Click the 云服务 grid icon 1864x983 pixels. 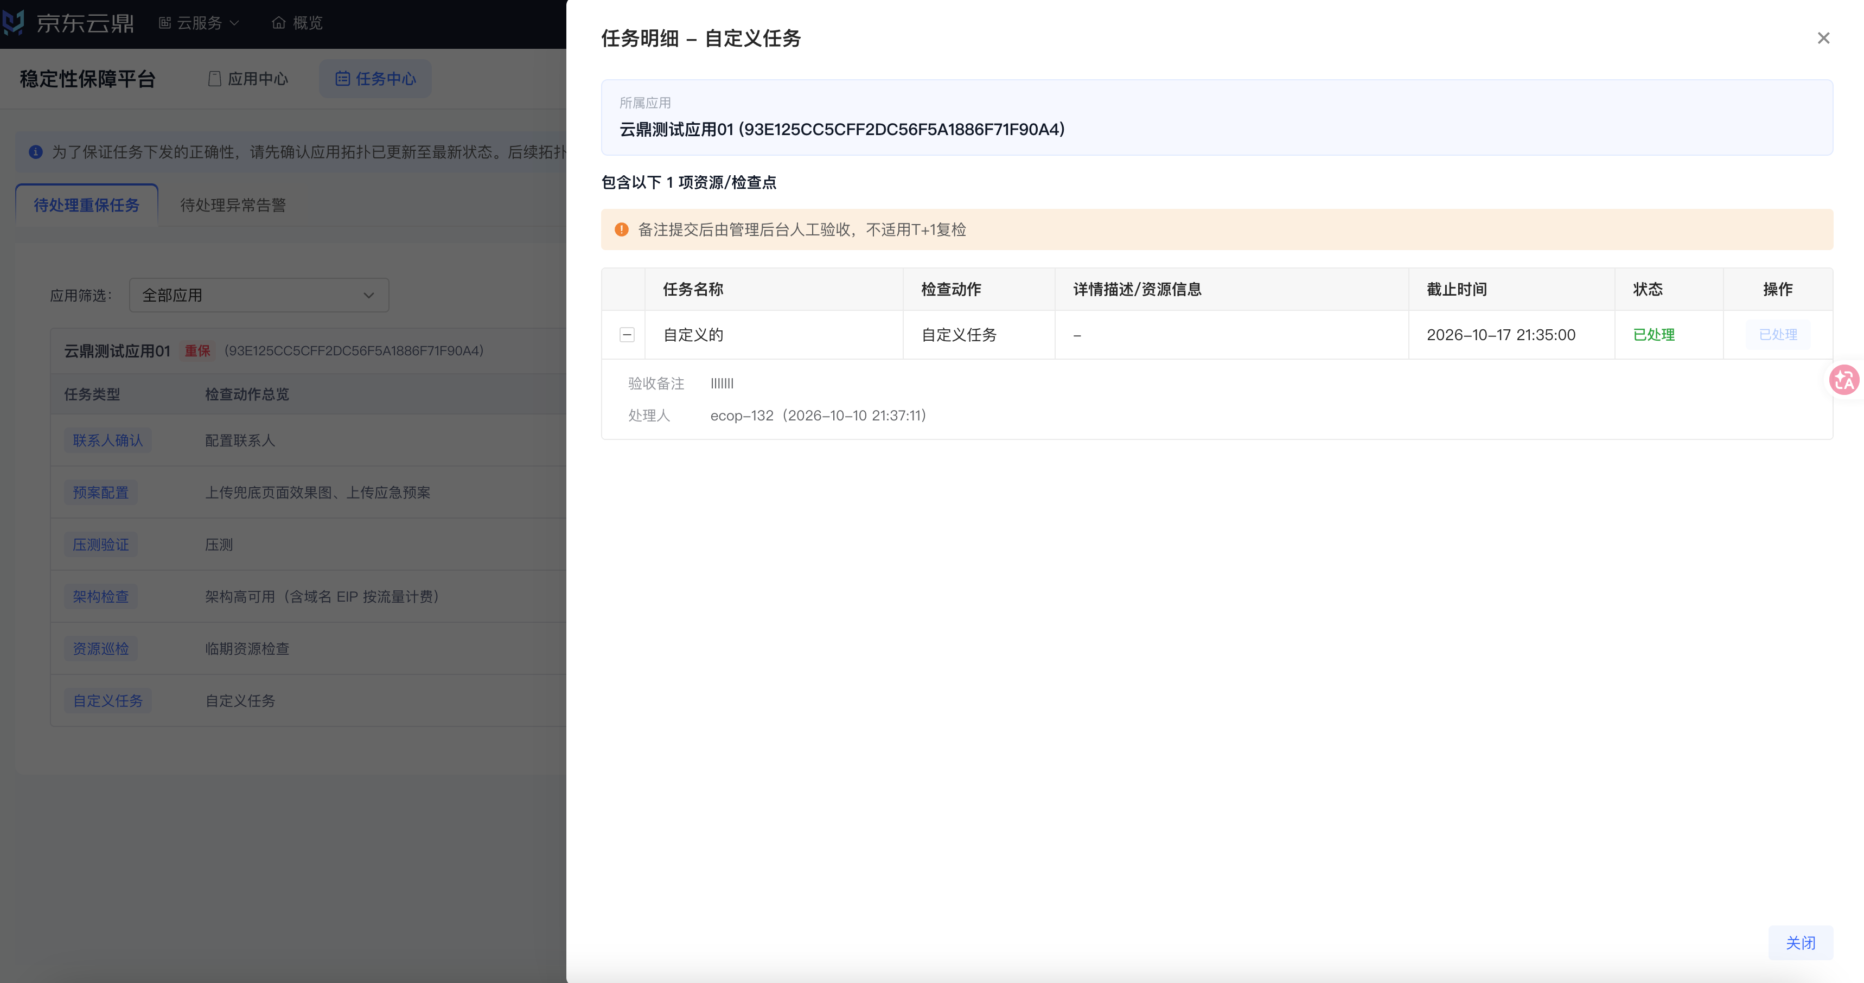coord(165,23)
